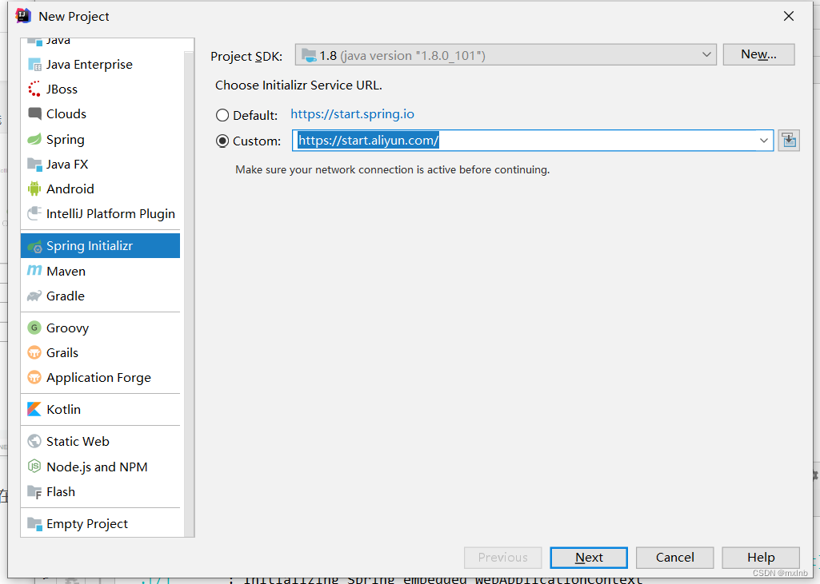This screenshot has width=820, height=584.
Task: Click the Flash folder icon
Action: point(34,491)
